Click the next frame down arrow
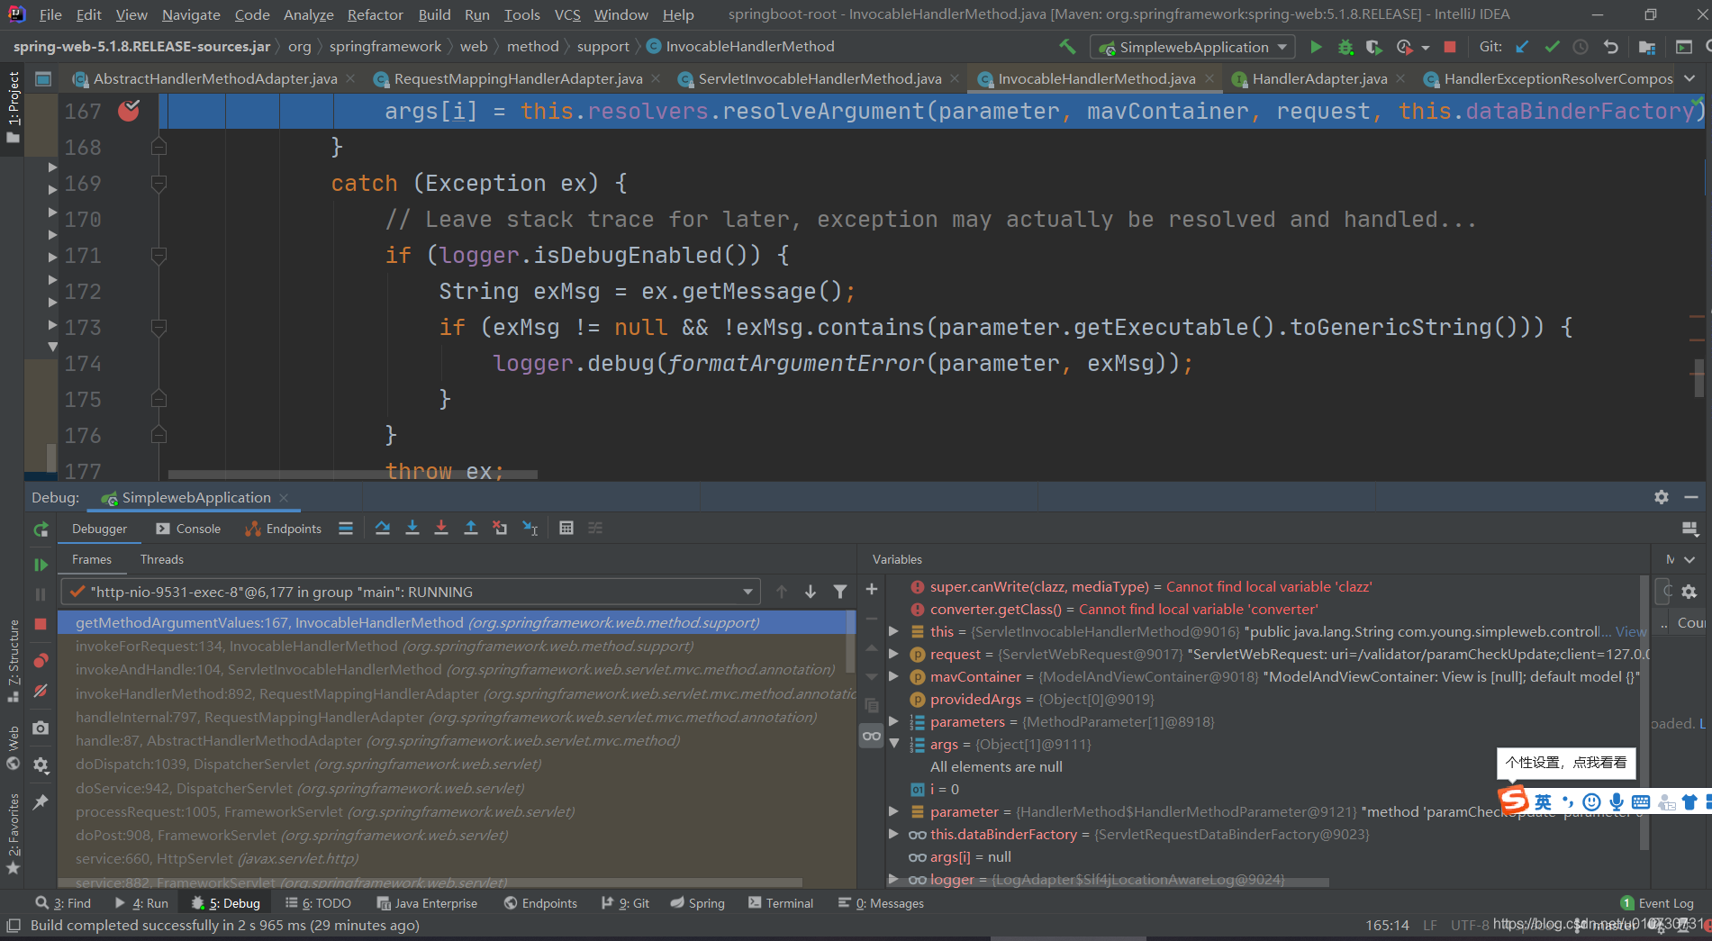 tap(811, 592)
